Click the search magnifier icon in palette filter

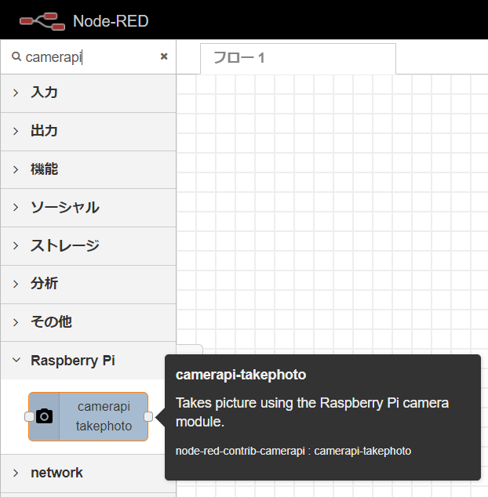pos(16,56)
